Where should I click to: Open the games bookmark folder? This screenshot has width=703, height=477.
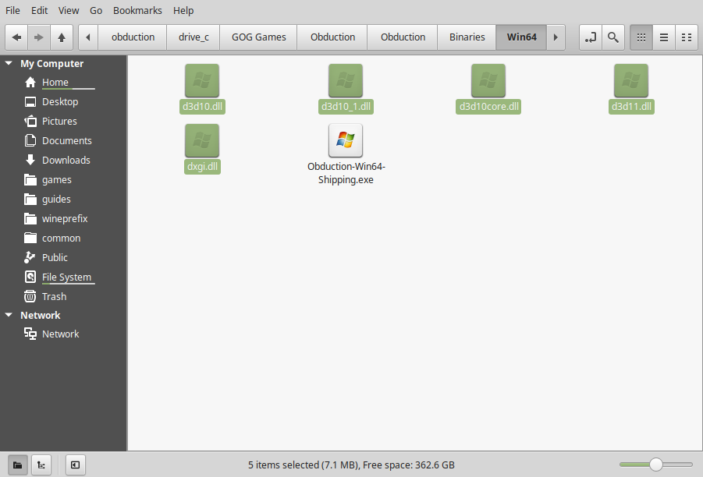(x=56, y=179)
